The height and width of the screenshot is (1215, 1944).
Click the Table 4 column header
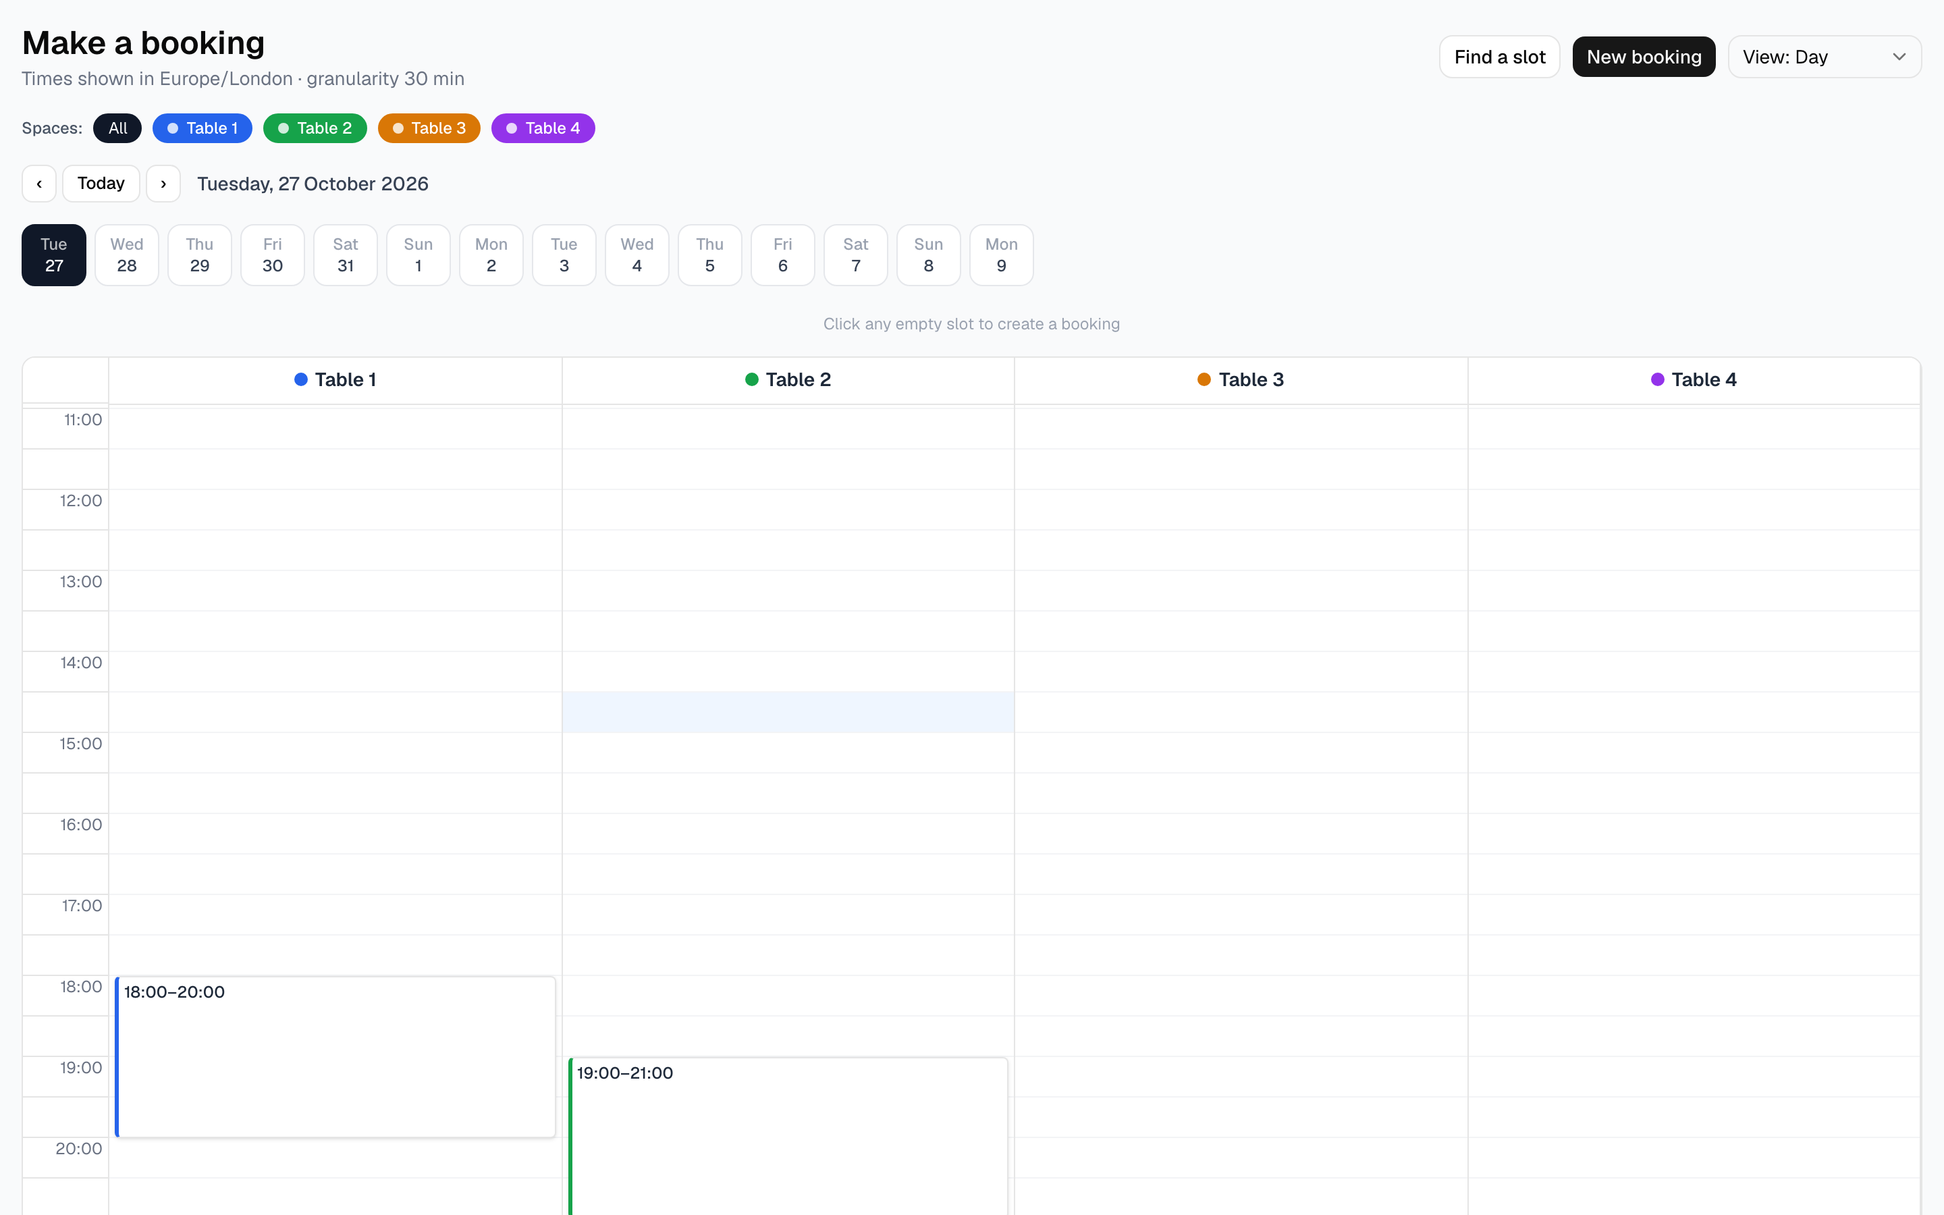pyautogui.click(x=1694, y=380)
